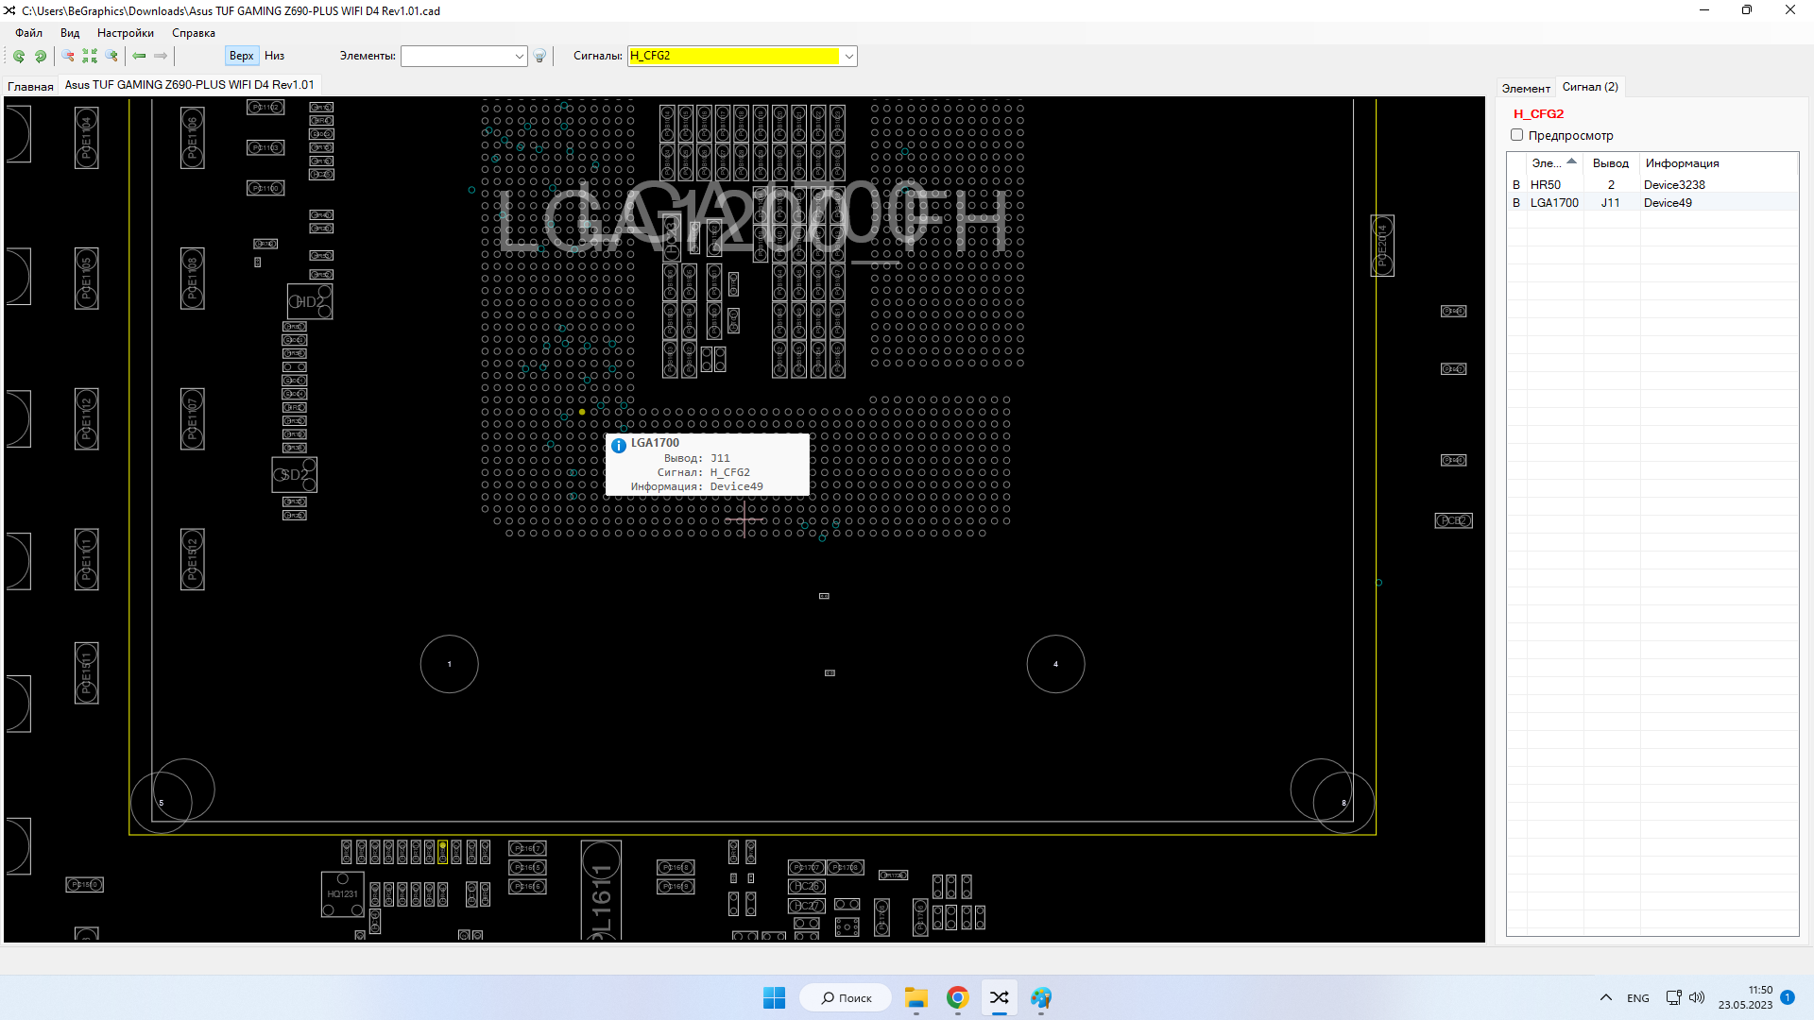Click the zoom out magnifier icon
This screenshot has width=1814, height=1020.
[x=68, y=57]
